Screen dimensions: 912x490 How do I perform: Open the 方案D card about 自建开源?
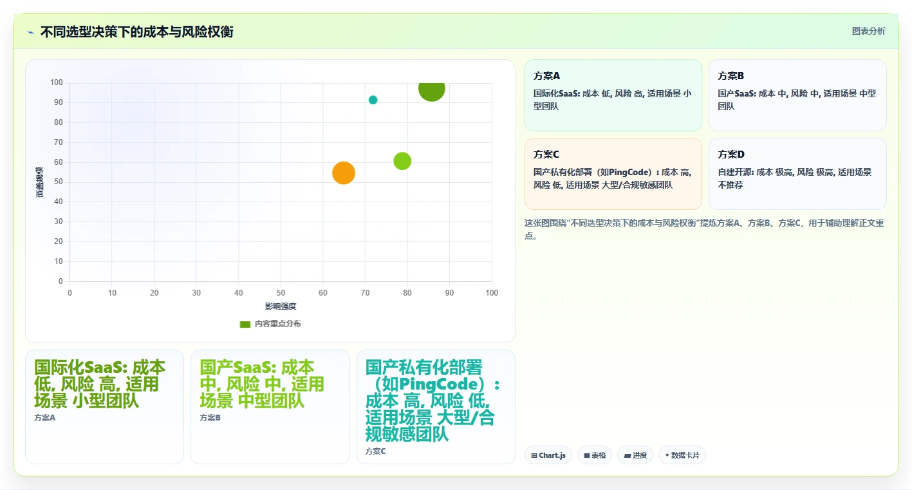797,174
